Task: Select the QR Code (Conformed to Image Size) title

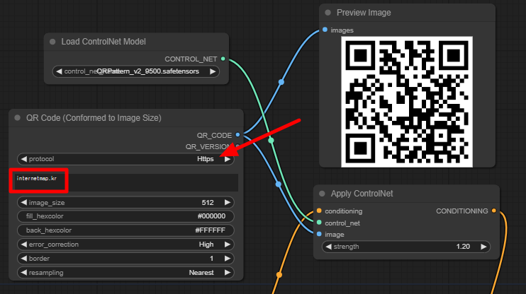Action: 94,118
